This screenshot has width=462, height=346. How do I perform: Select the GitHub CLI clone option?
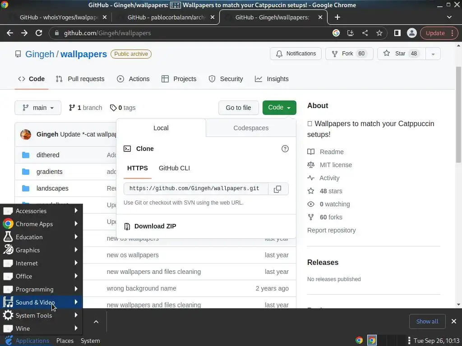pyautogui.click(x=174, y=168)
